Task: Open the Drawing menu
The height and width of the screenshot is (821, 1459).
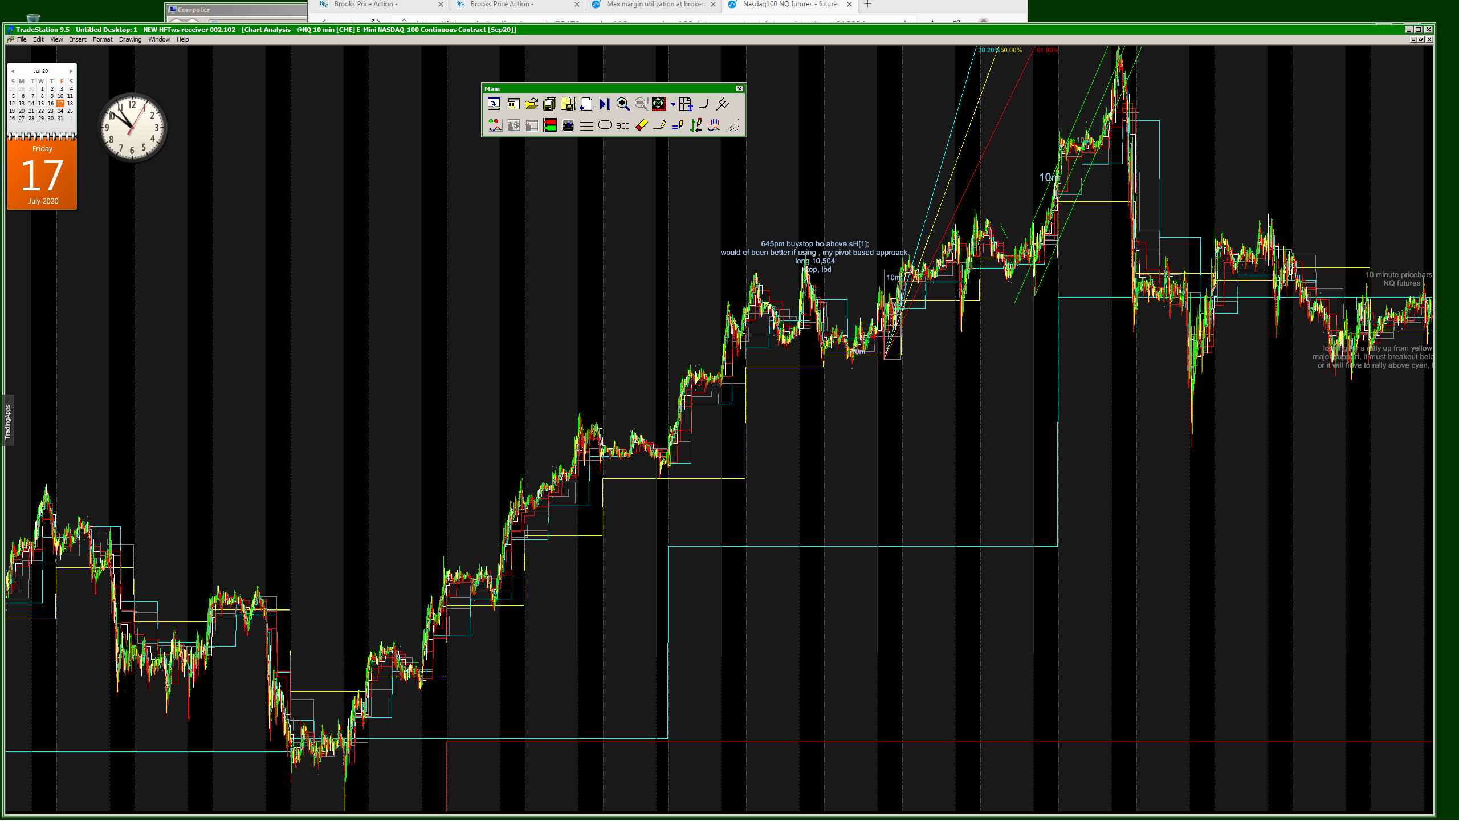Action: [x=130, y=39]
